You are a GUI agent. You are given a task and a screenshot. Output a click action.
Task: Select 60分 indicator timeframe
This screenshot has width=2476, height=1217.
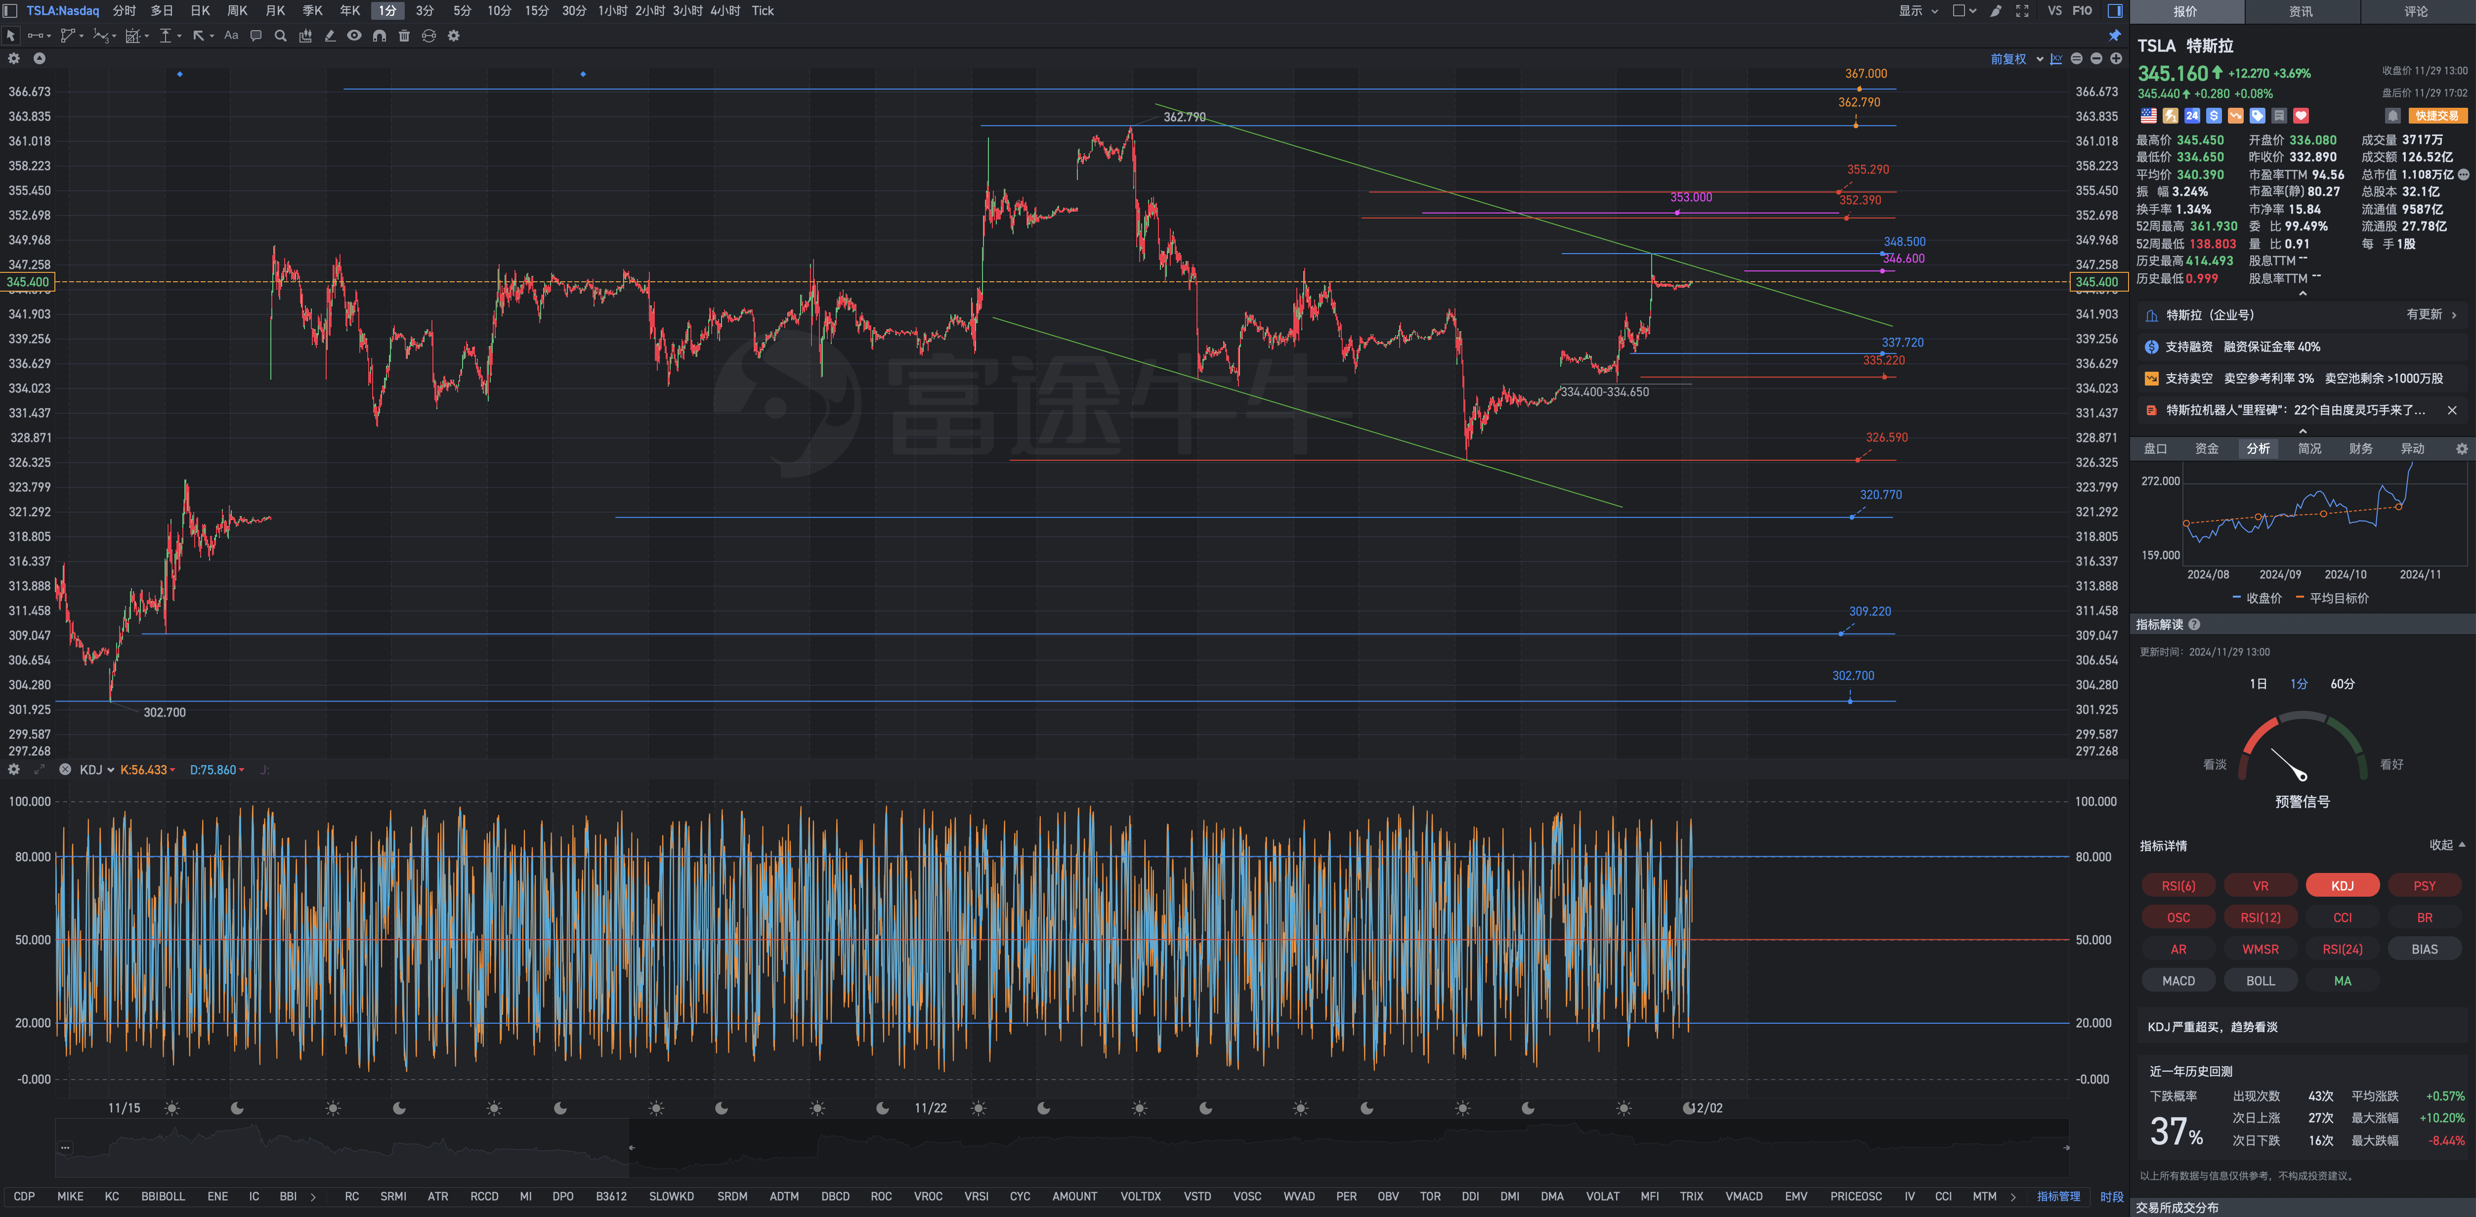point(2343,685)
